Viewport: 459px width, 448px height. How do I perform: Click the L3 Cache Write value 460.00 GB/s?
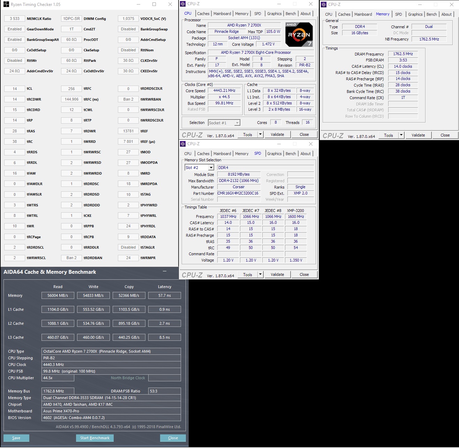click(x=93, y=337)
